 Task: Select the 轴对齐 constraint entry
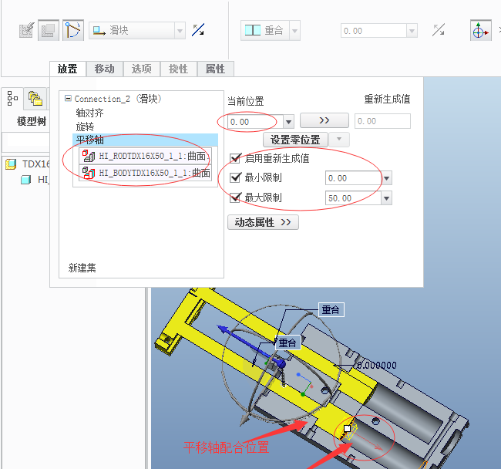89,113
